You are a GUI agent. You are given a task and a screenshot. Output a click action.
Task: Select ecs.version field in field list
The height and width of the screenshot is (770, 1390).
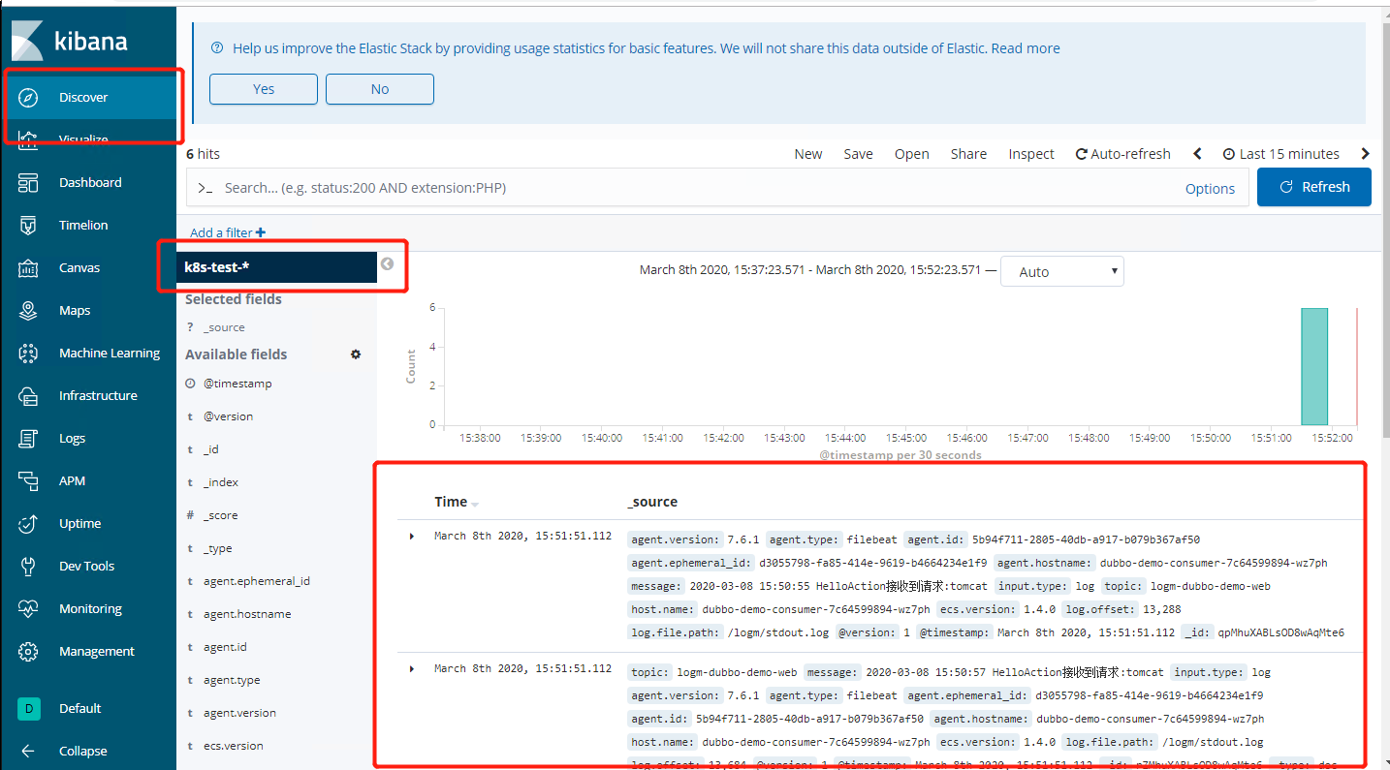(233, 746)
